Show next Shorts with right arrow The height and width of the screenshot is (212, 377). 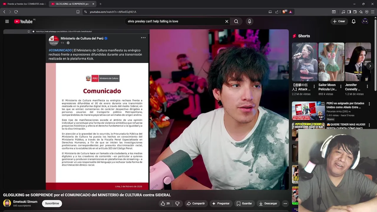pos(370,66)
